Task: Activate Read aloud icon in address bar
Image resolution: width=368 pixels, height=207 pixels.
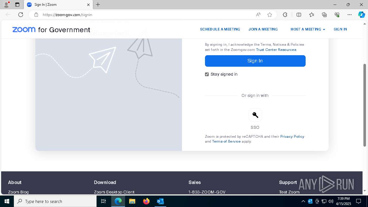Action: pos(258,15)
